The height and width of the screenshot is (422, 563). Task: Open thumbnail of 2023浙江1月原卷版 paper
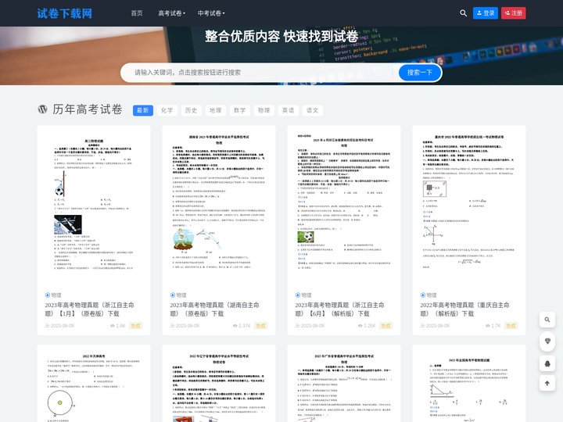[x=94, y=206]
